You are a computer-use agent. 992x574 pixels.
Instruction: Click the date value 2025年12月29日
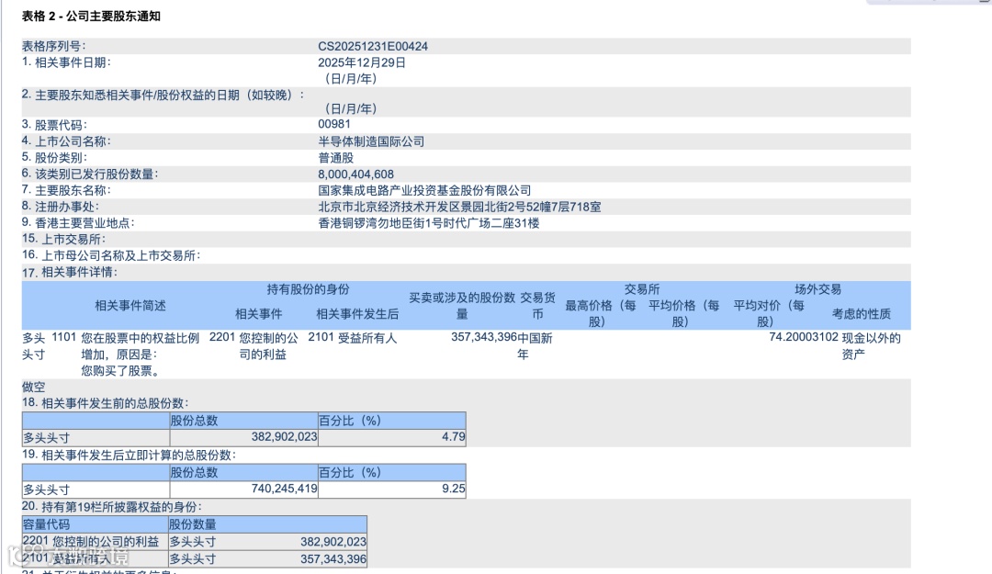pyautogui.click(x=362, y=62)
